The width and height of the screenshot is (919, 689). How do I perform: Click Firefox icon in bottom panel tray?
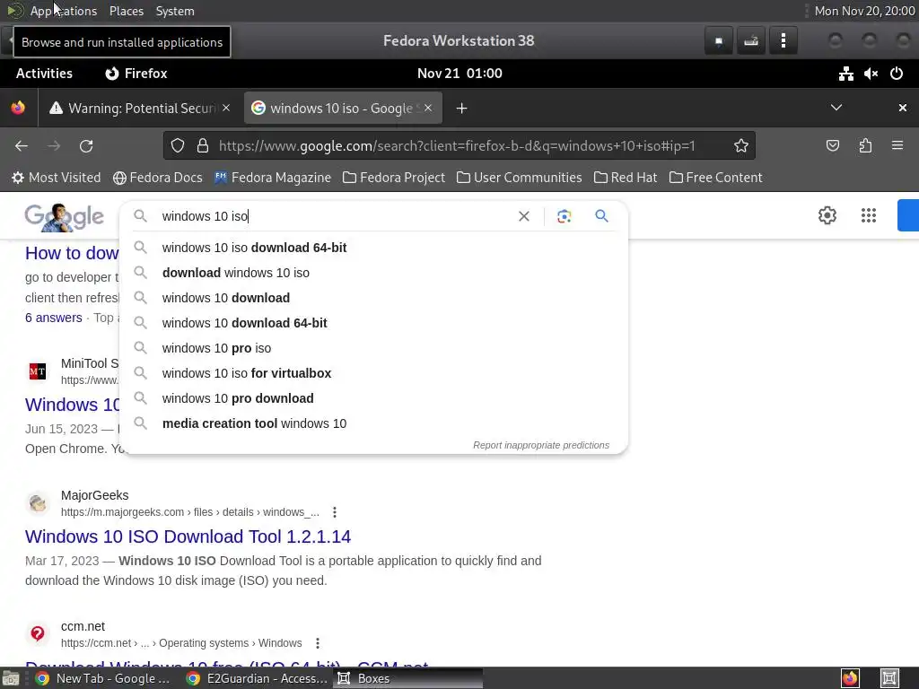(x=850, y=678)
